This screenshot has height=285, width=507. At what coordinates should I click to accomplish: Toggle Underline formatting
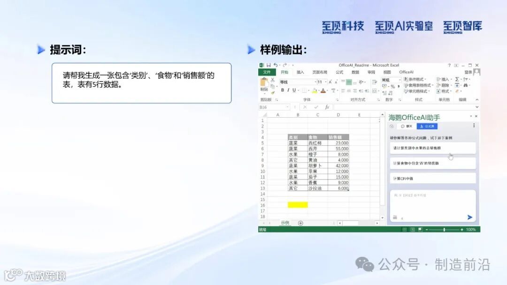[x=294, y=90]
